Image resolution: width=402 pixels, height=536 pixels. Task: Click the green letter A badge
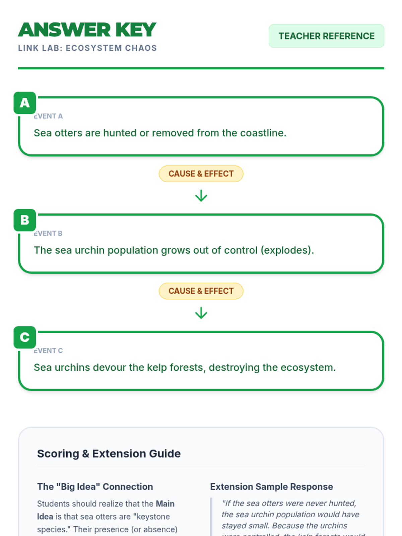pos(25,103)
